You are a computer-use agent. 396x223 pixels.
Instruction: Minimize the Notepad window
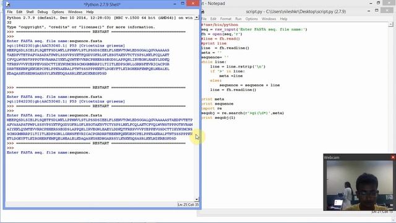pos(371,3)
